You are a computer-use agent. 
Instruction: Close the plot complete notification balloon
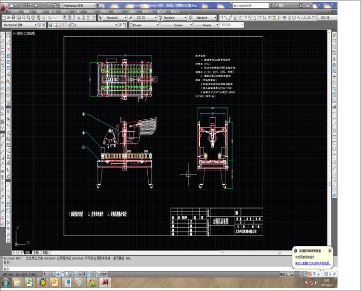[329, 251]
